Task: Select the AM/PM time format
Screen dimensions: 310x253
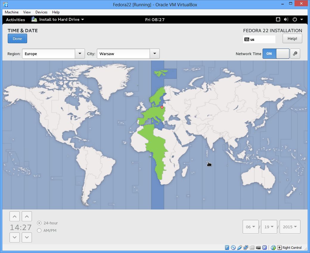Action: (x=47, y=230)
